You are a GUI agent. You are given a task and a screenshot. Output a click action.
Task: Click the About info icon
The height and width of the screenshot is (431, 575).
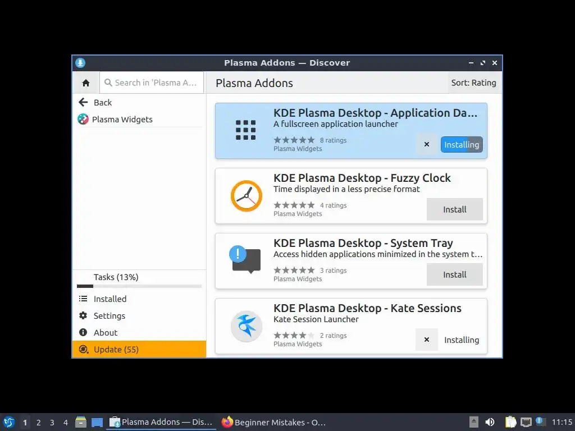pos(83,332)
